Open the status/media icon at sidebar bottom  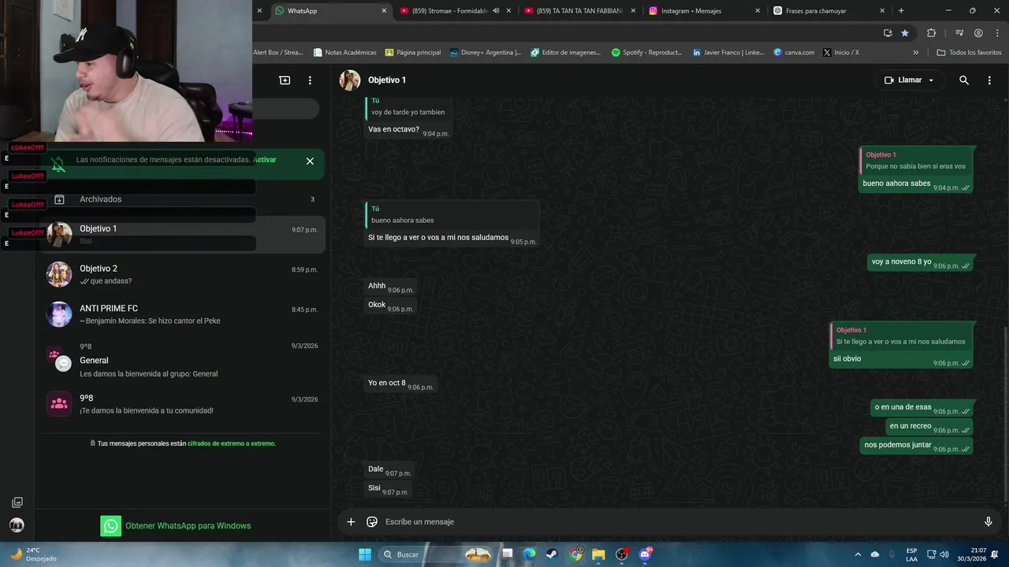[17, 502]
